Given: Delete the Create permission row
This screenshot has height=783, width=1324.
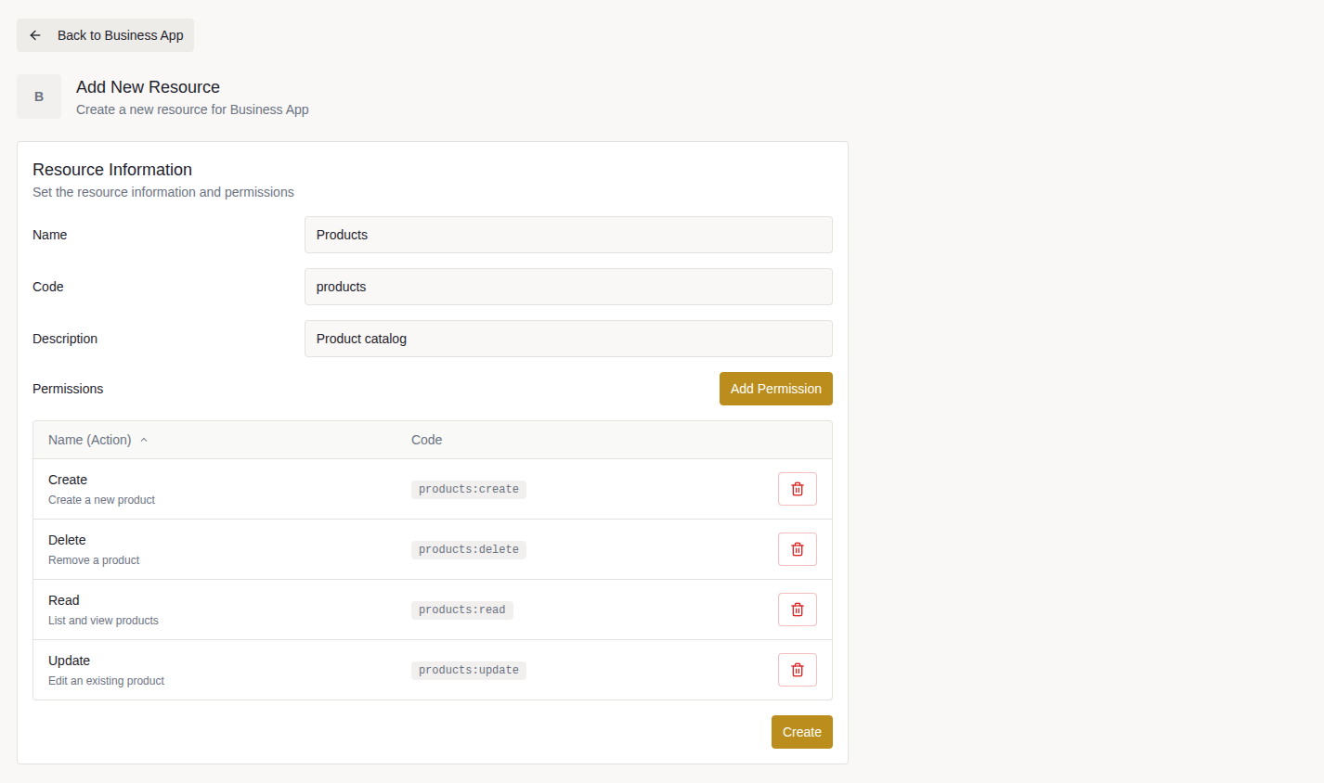Looking at the screenshot, I should (798, 489).
